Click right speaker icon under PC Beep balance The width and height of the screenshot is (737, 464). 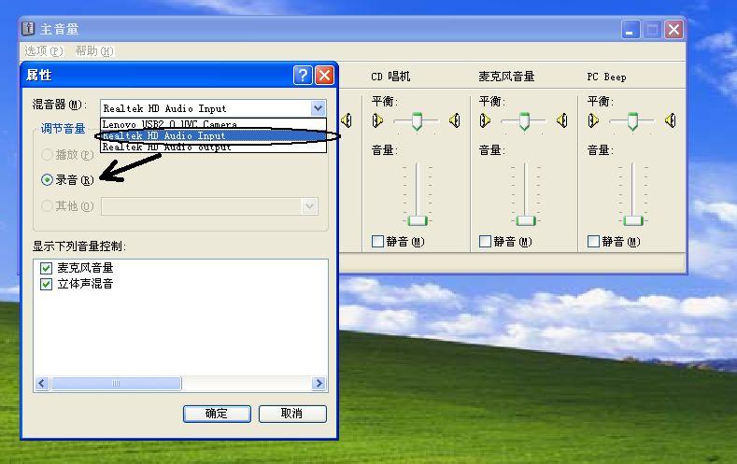point(671,120)
